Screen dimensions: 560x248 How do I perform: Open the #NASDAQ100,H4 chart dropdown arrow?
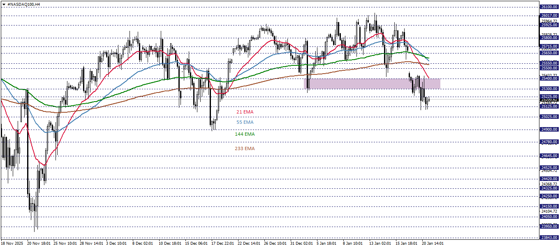pos(4,4)
